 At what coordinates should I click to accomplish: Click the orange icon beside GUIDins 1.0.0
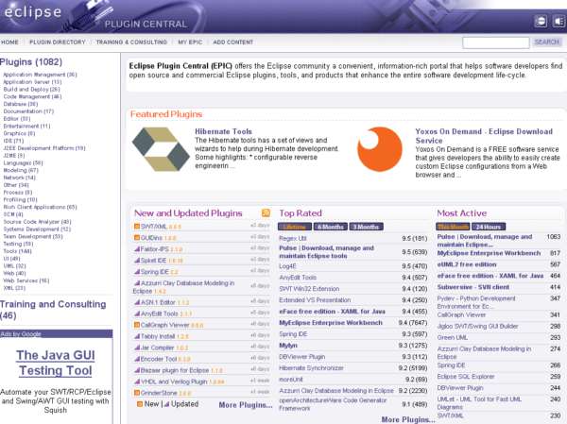(x=137, y=238)
